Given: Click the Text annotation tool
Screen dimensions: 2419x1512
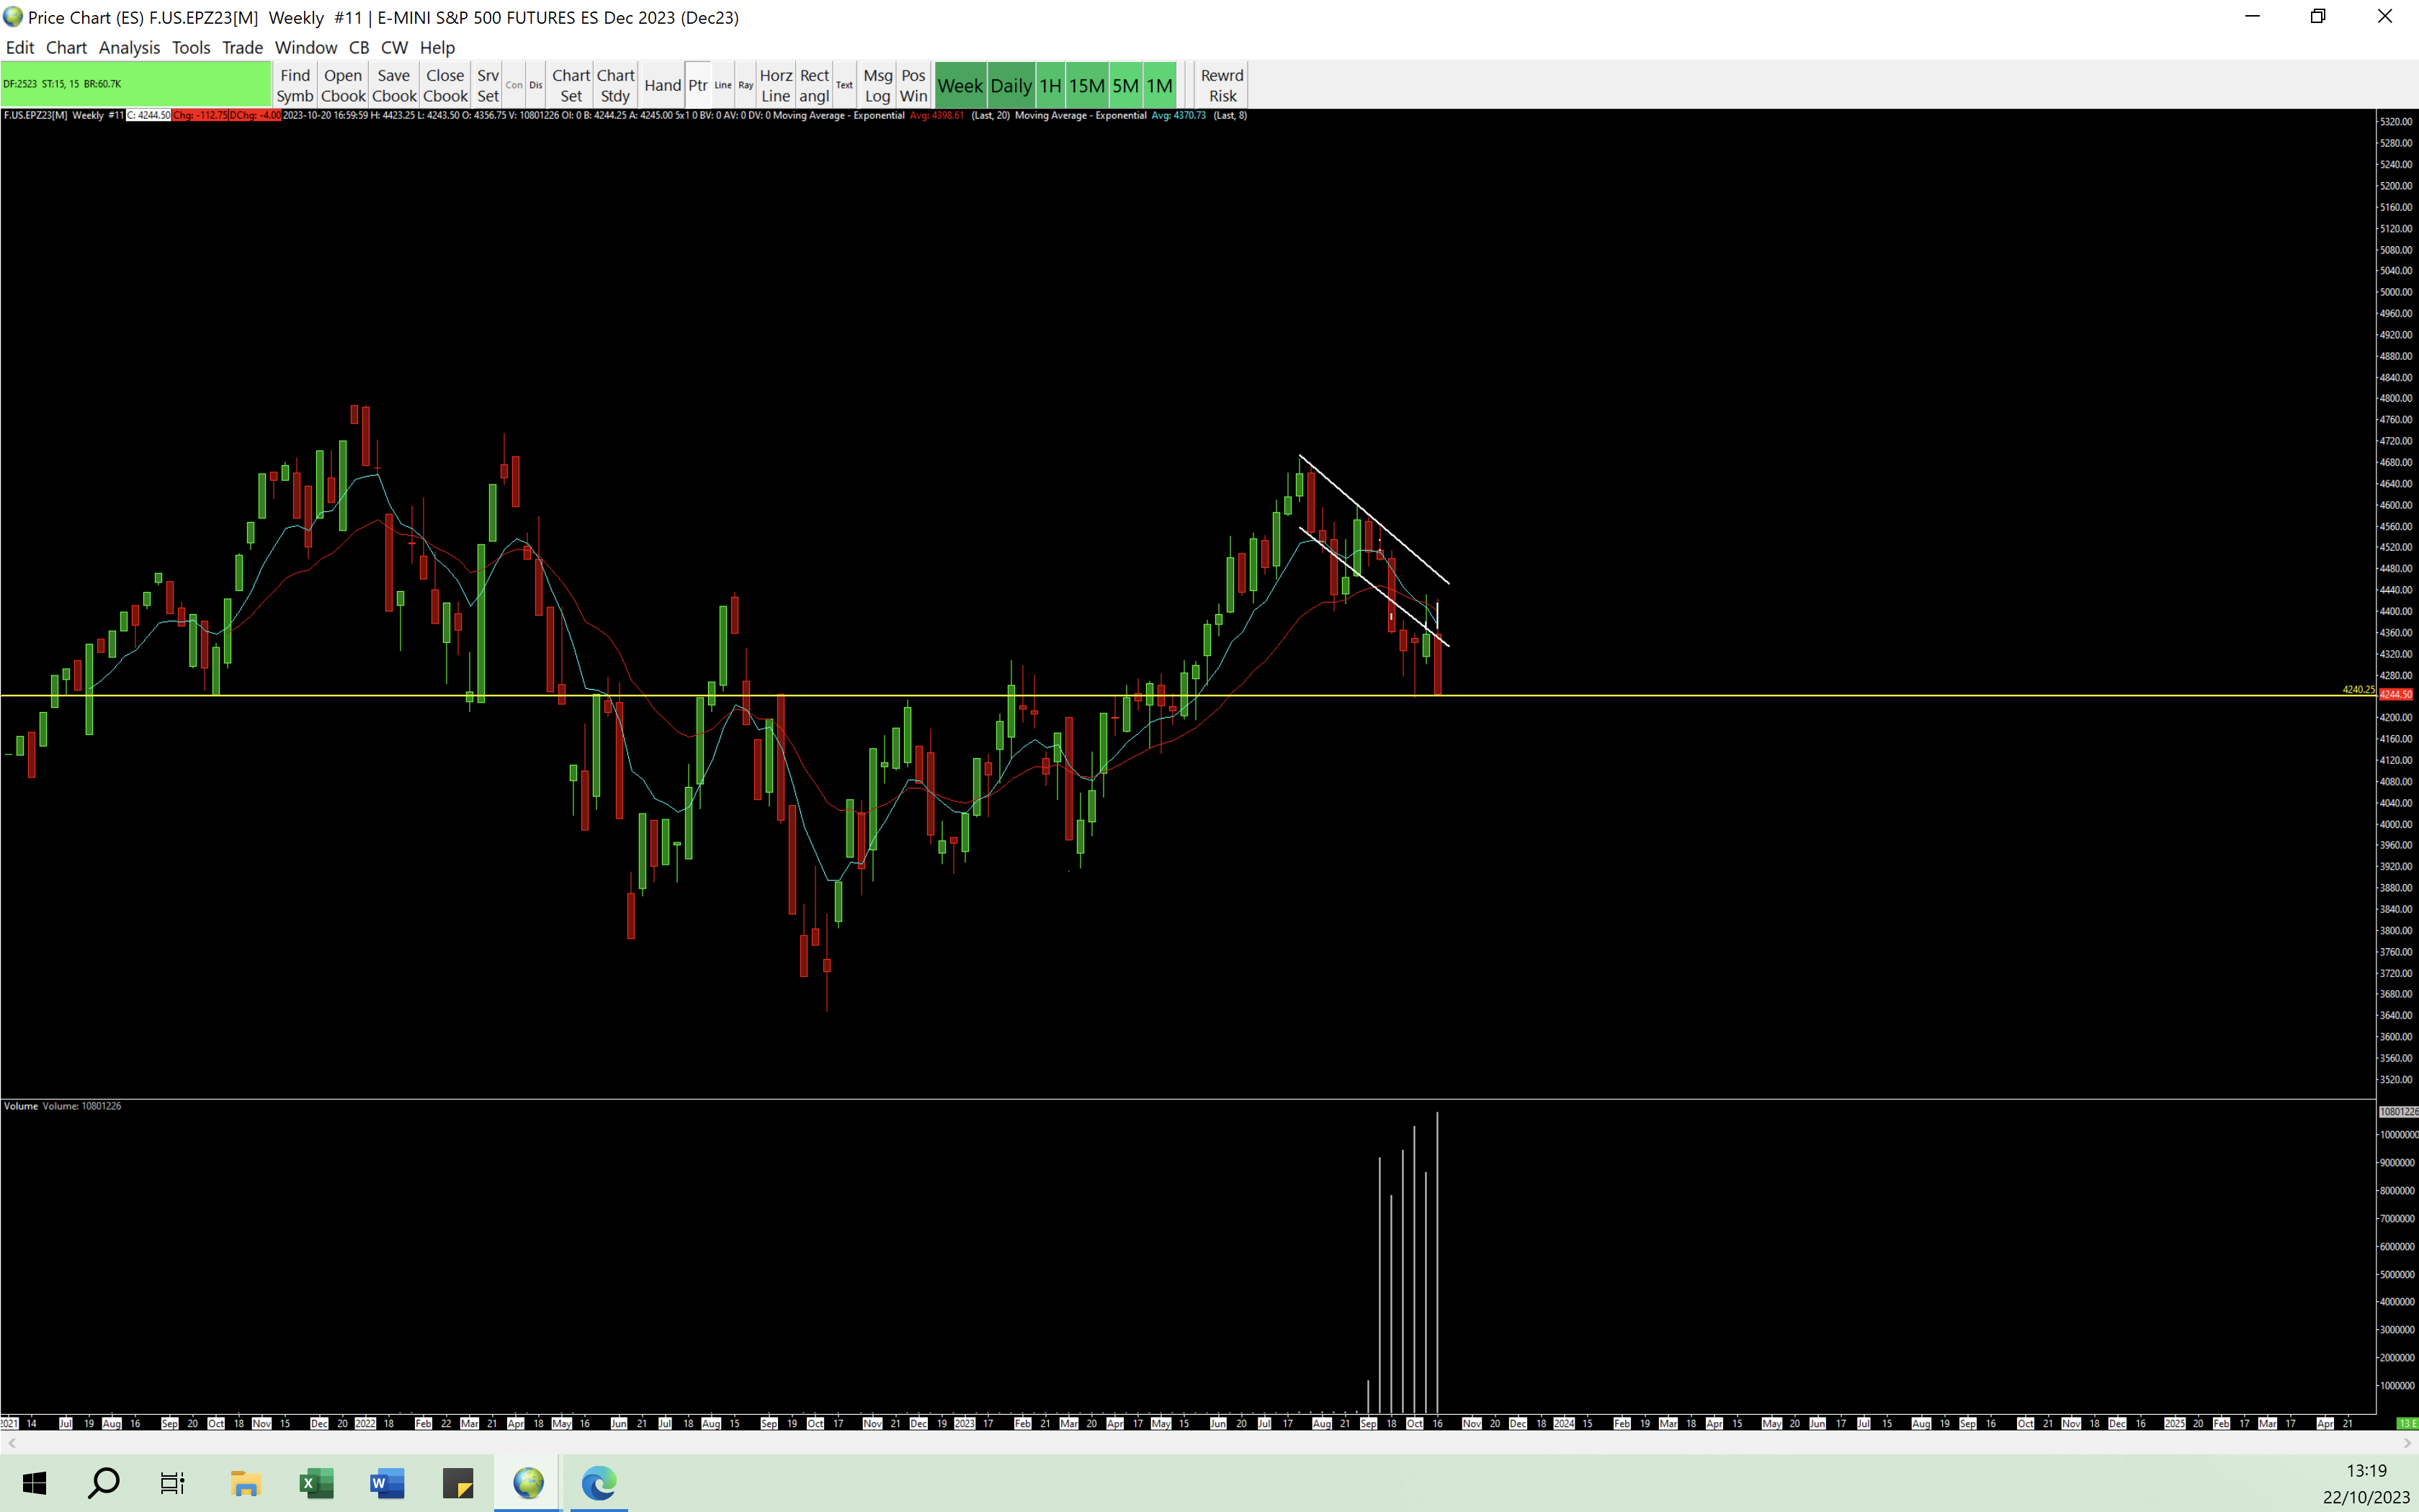Looking at the screenshot, I should click(844, 85).
